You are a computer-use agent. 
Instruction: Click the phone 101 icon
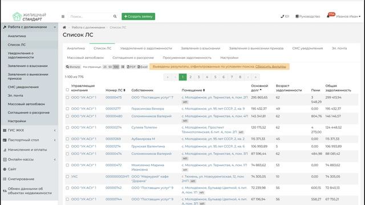point(285,17)
